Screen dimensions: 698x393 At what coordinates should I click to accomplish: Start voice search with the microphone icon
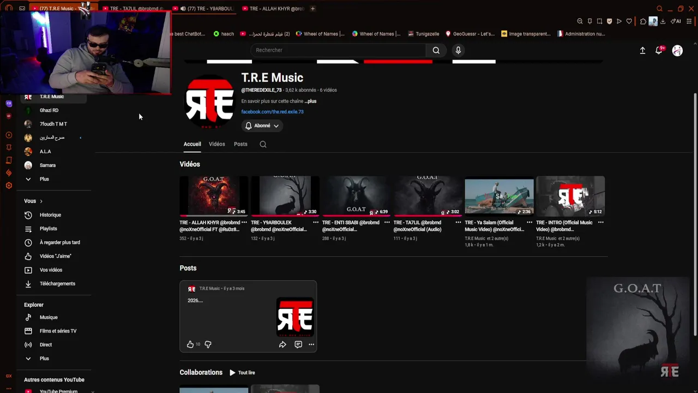[x=458, y=50]
